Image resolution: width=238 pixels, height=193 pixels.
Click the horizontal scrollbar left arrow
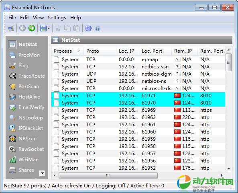click(x=55, y=175)
